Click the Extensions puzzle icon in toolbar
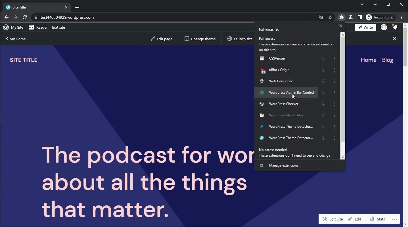Image resolution: width=408 pixels, height=227 pixels. click(341, 17)
